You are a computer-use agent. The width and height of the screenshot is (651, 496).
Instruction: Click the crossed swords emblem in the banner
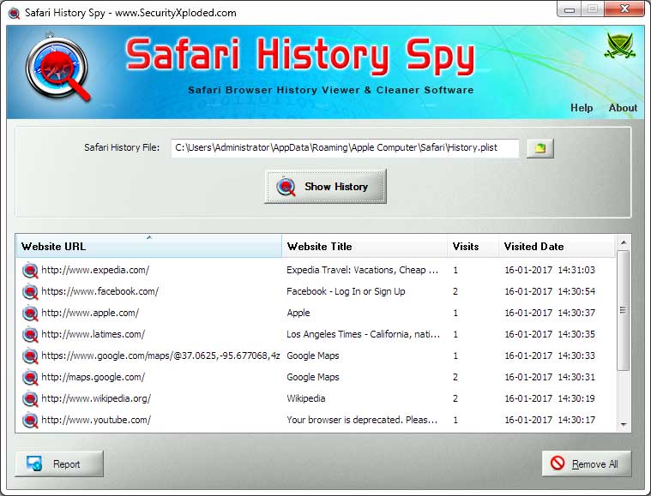point(619,46)
